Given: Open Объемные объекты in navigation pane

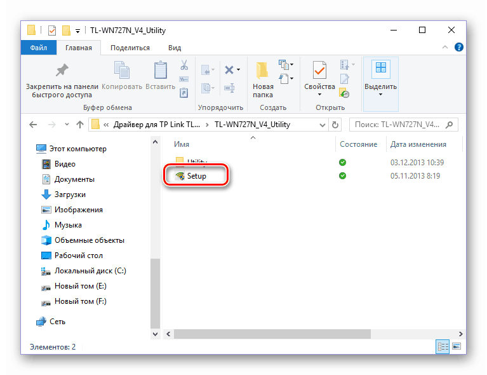Looking at the screenshot, I should (x=83, y=240).
